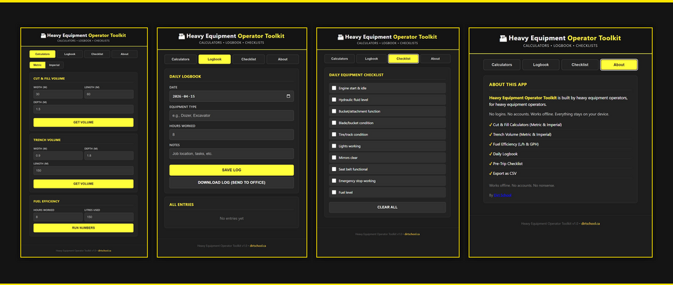Click the toolkit logo icon in the About panel header
The image size is (673, 285).
[x=503, y=38]
